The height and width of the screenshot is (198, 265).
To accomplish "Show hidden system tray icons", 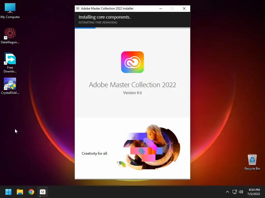I will (227, 192).
